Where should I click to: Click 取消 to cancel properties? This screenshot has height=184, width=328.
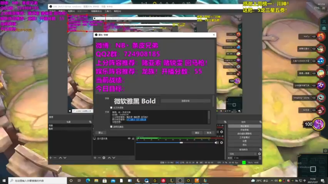[x=209, y=132]
